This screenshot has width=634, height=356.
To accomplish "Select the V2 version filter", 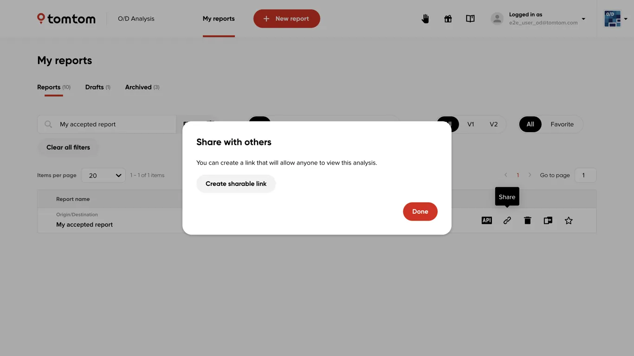I will click(494, 124).
